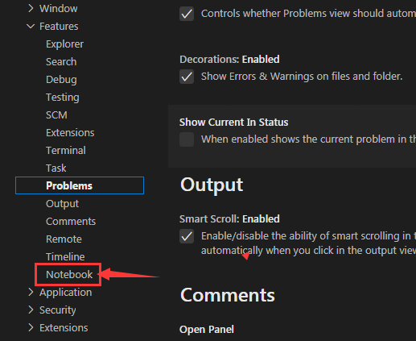Toggle the Problems auto reveal checkbox
The height and width of the screenshot is (341, 416).
[187, 14]
